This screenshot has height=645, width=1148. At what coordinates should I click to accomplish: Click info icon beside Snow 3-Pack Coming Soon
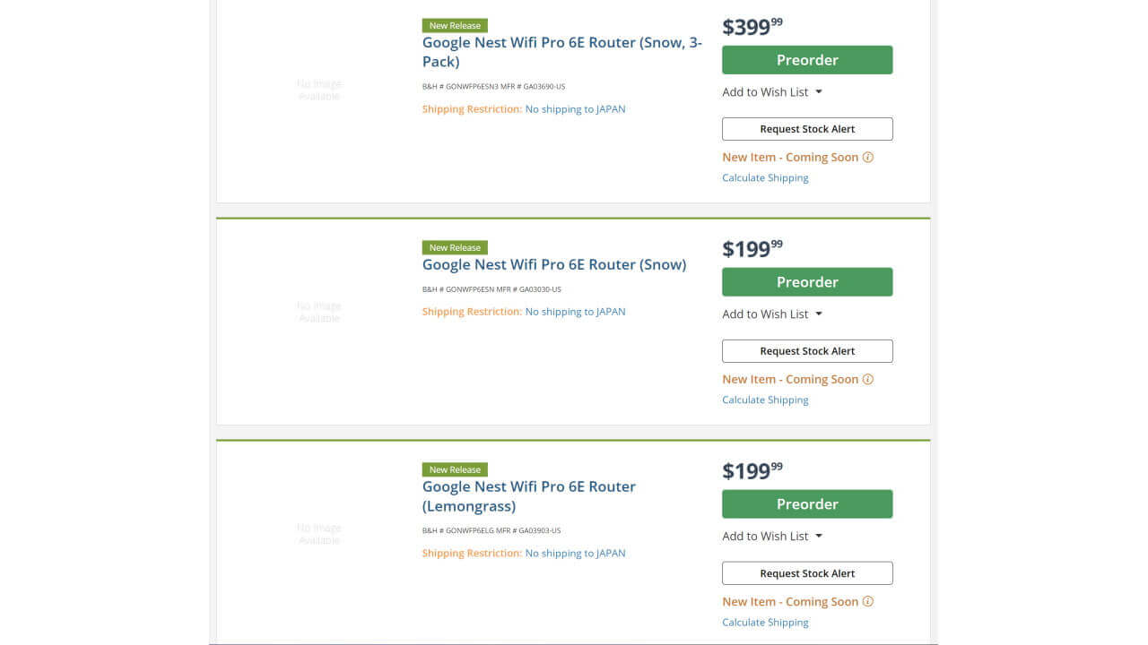click(867, 158)
